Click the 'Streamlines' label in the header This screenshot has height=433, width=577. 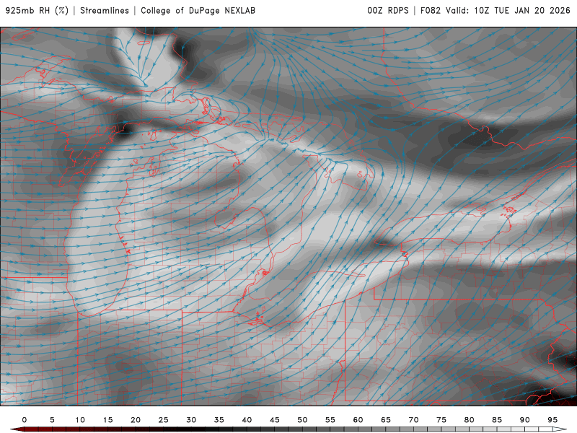[x=105, y=11]
